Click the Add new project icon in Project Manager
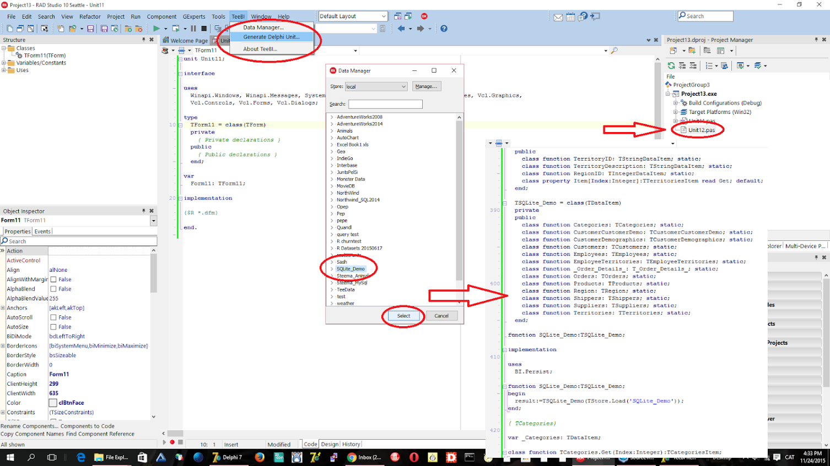This screenshot has width=830, height=466. tap(673, 51)
